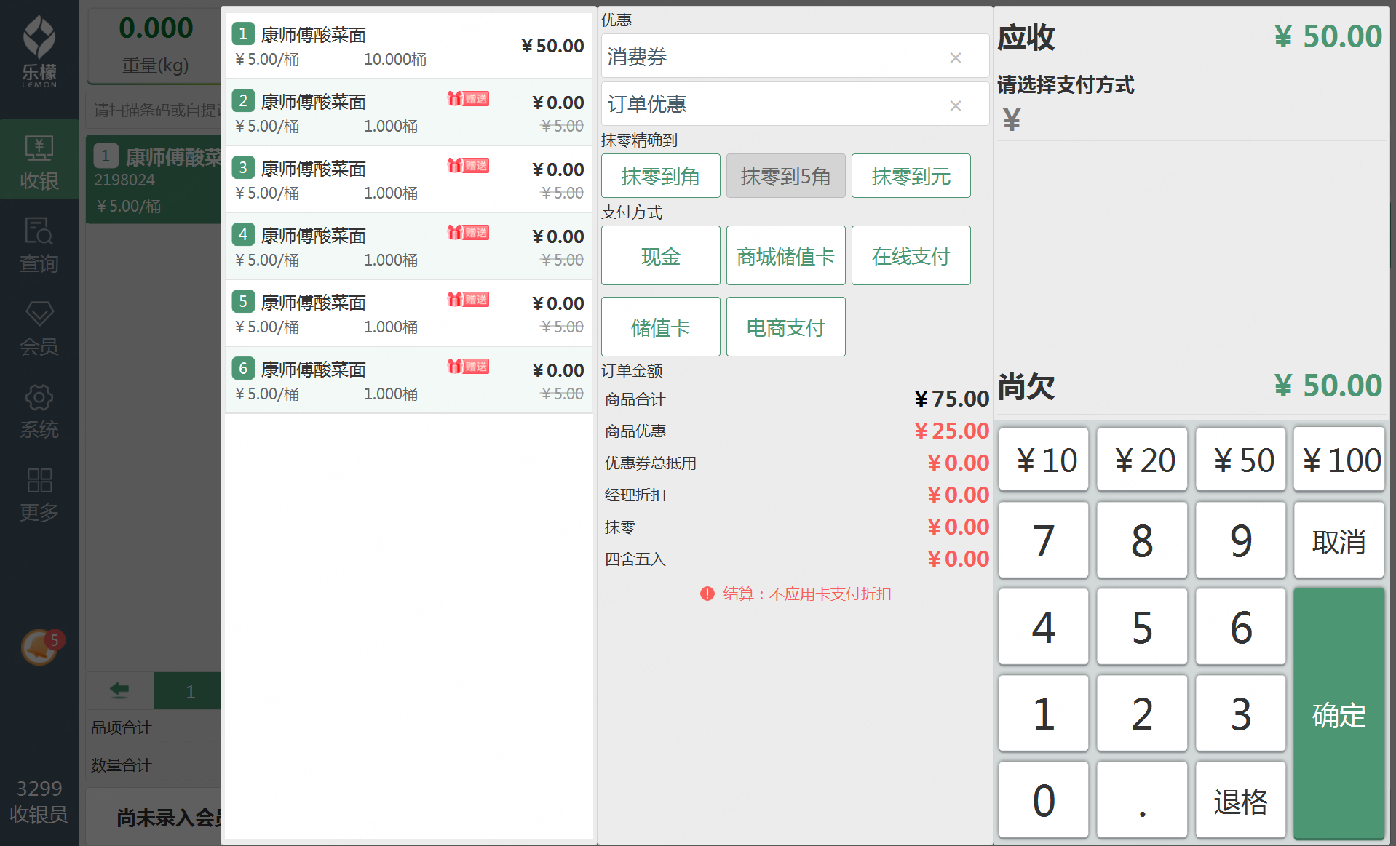Tap keypad digit 8
This screenshot has width=1396, height=846.
(x=1142, y=540)
